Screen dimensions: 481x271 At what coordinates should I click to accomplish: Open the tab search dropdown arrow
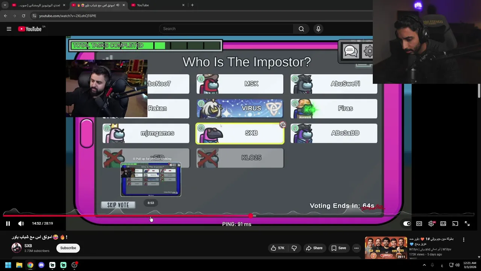[5, 5]
